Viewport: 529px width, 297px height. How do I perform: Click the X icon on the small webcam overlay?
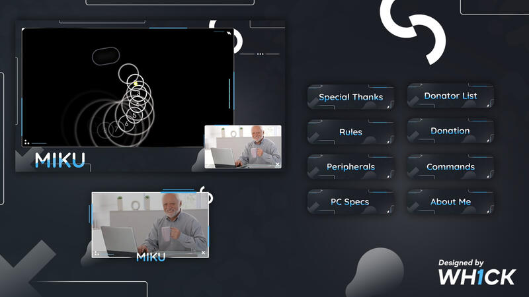coord(277,164)
